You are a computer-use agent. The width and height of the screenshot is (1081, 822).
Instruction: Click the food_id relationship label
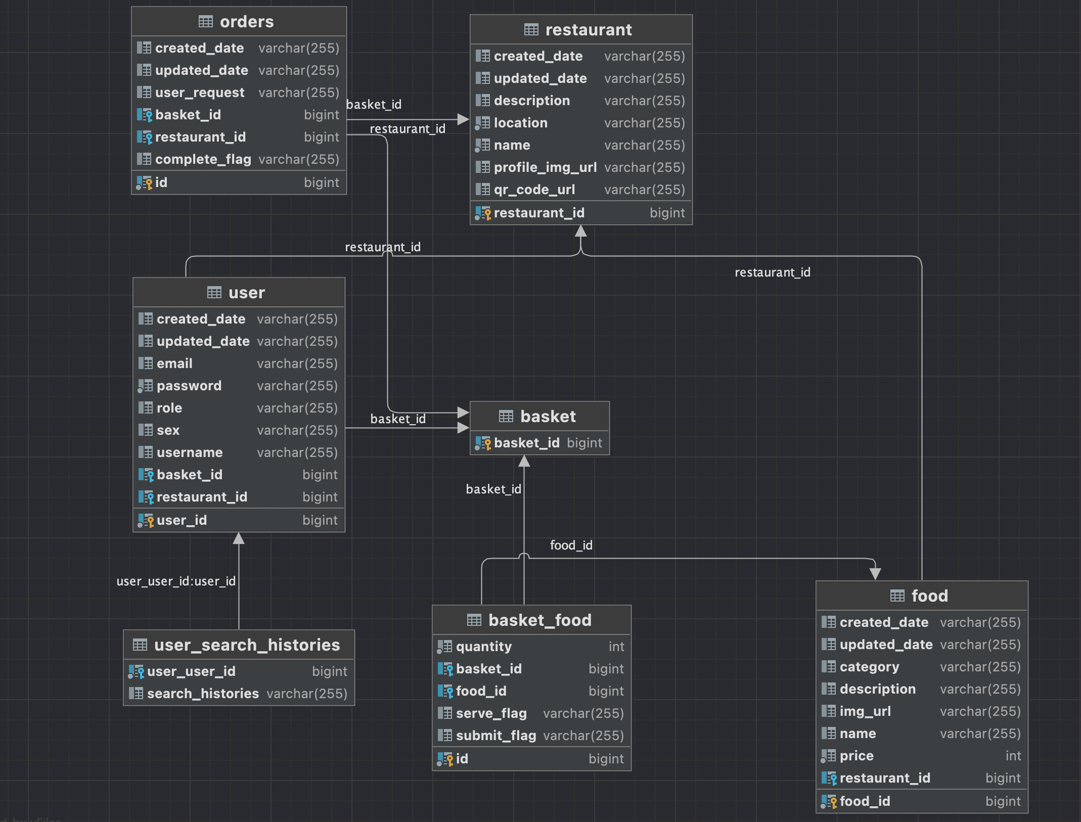pyautogui.click(x=571, y=545)
